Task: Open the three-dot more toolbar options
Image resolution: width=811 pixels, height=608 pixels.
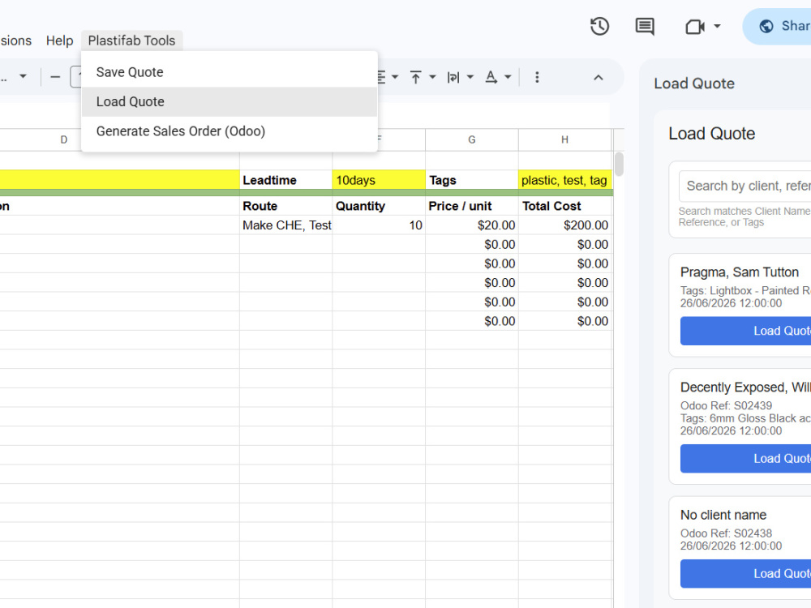Action: click(x=537, y=78)
